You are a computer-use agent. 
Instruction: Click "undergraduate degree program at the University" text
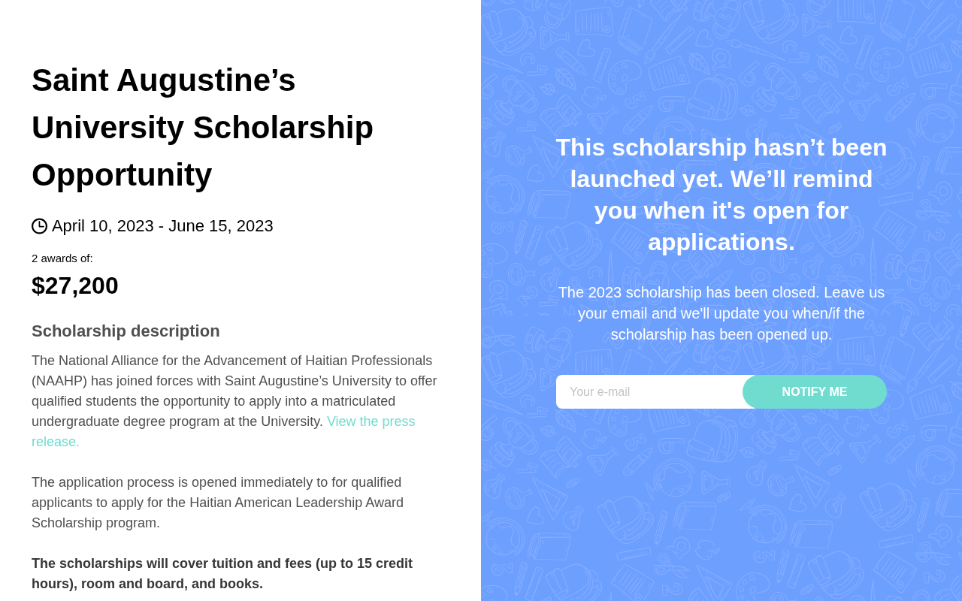pos(177,421)
